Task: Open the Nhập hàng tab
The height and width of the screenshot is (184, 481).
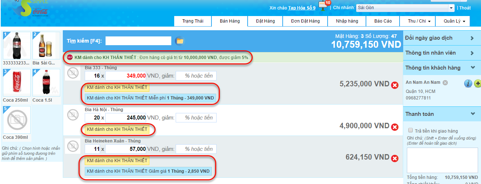Action: click(x=347, y=21)
